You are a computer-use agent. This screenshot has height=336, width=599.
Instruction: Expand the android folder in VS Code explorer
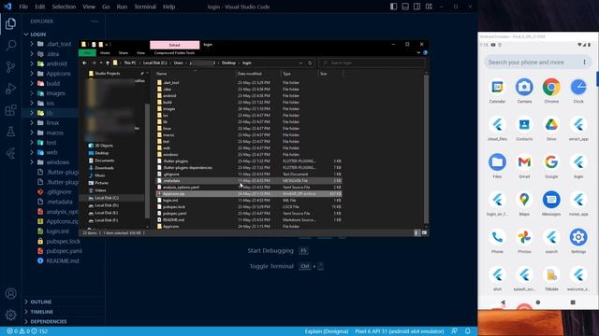coord(32,63)
